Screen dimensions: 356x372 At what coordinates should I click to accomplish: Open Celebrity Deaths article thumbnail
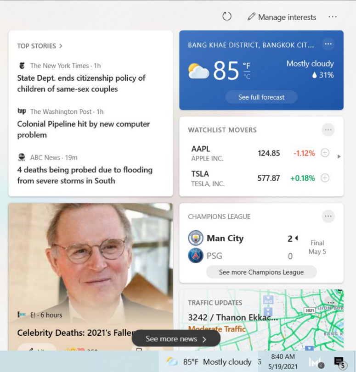pos(90,261)
